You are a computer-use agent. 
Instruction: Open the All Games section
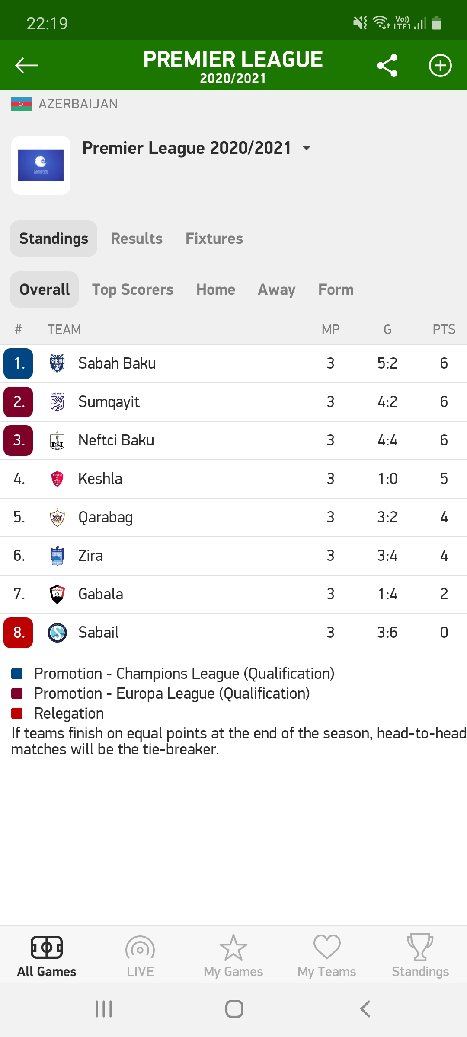click(47, 956)
